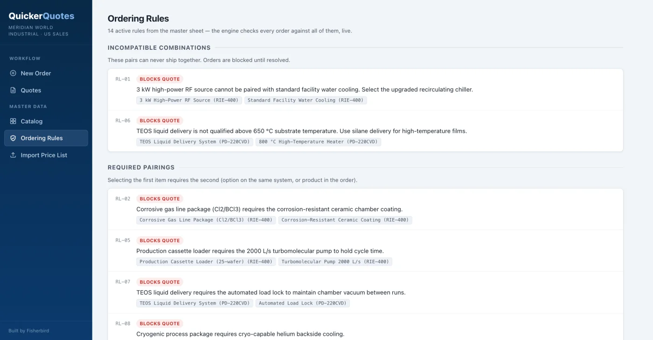653x340 pixels.
Task: Click the Blocks Quote badge on RL-01
Action: 160,79
